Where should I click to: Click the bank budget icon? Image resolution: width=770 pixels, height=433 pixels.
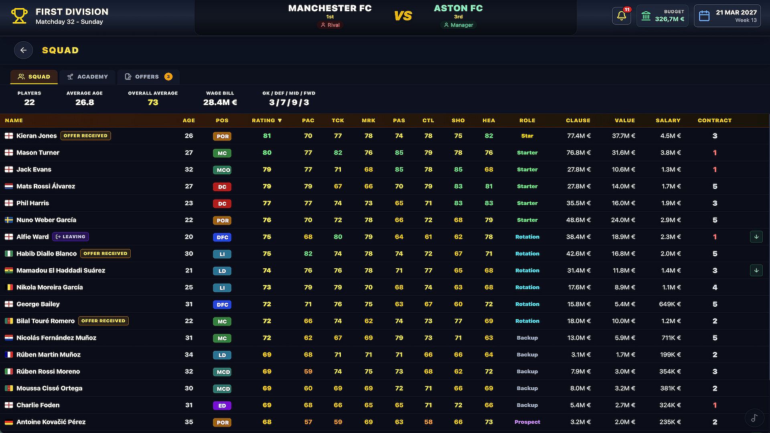click(646, 16)
